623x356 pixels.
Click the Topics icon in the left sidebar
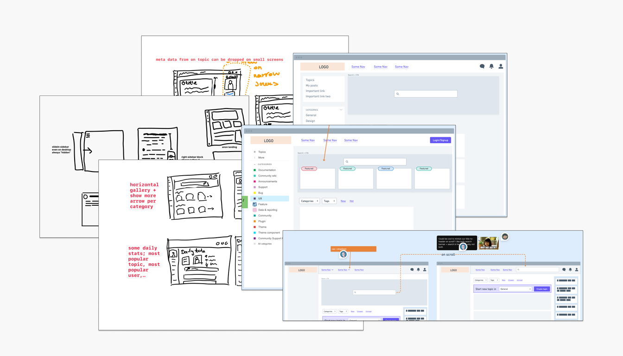pyautogui.click(x=254, y=152)
